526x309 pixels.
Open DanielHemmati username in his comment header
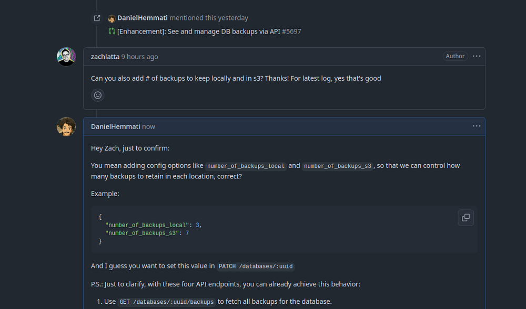click(115, 126)
